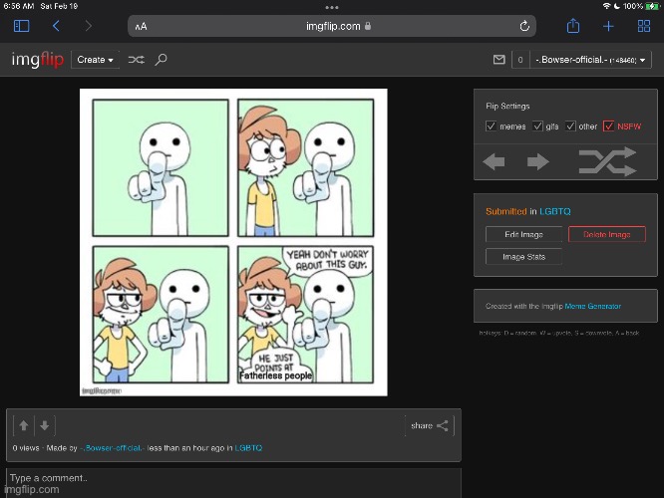Click the 'Submitted' status text
664x498 pixels.
pos(506,211)
